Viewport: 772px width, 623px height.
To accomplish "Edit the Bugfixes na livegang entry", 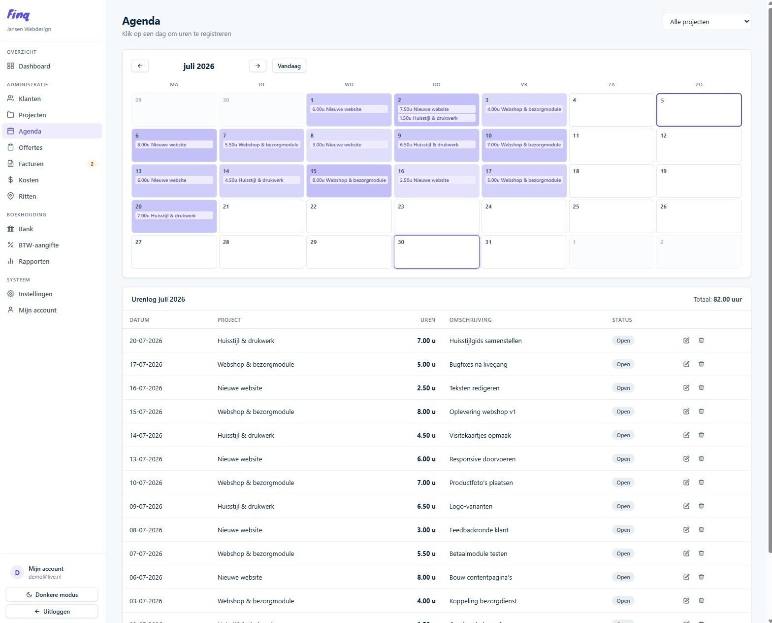I will (x=686, y=364).
